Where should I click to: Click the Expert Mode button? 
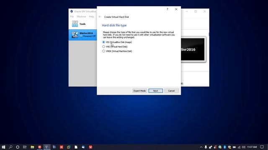[139, 91]
